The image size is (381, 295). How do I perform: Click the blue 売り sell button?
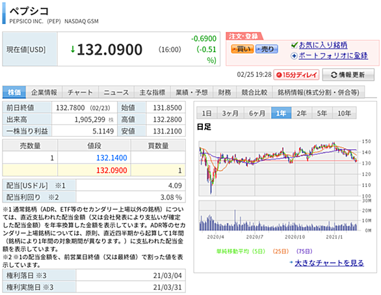coord(267,49)
